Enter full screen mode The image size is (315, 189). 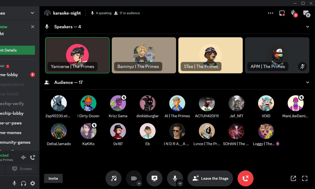[x=305, y=178]
